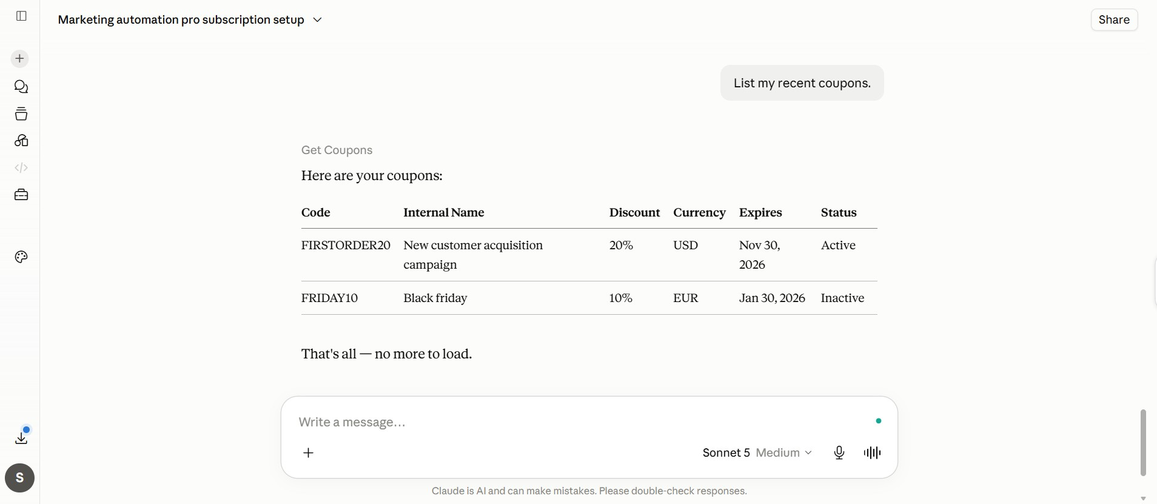
Task: Click the "Nov 30, 2026" expiry cell
Action: (760, 255)
